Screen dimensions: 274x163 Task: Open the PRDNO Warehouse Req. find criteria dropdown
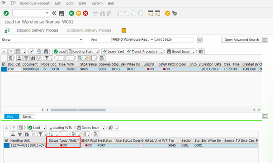click(151, 39)
